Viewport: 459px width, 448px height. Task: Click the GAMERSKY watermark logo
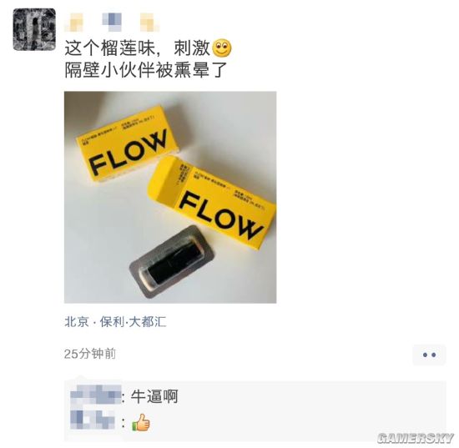click(416, 438)
